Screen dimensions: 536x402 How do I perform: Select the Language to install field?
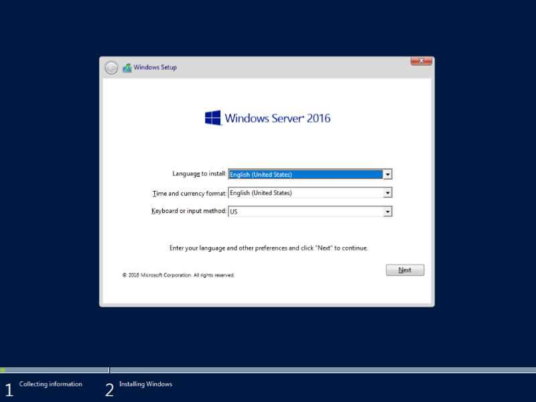tap(310, 174)
